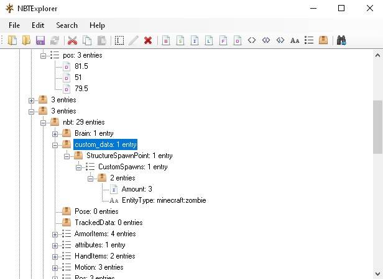Add a List tag from toolbar
383x279 pixels.
pos(309,40)
